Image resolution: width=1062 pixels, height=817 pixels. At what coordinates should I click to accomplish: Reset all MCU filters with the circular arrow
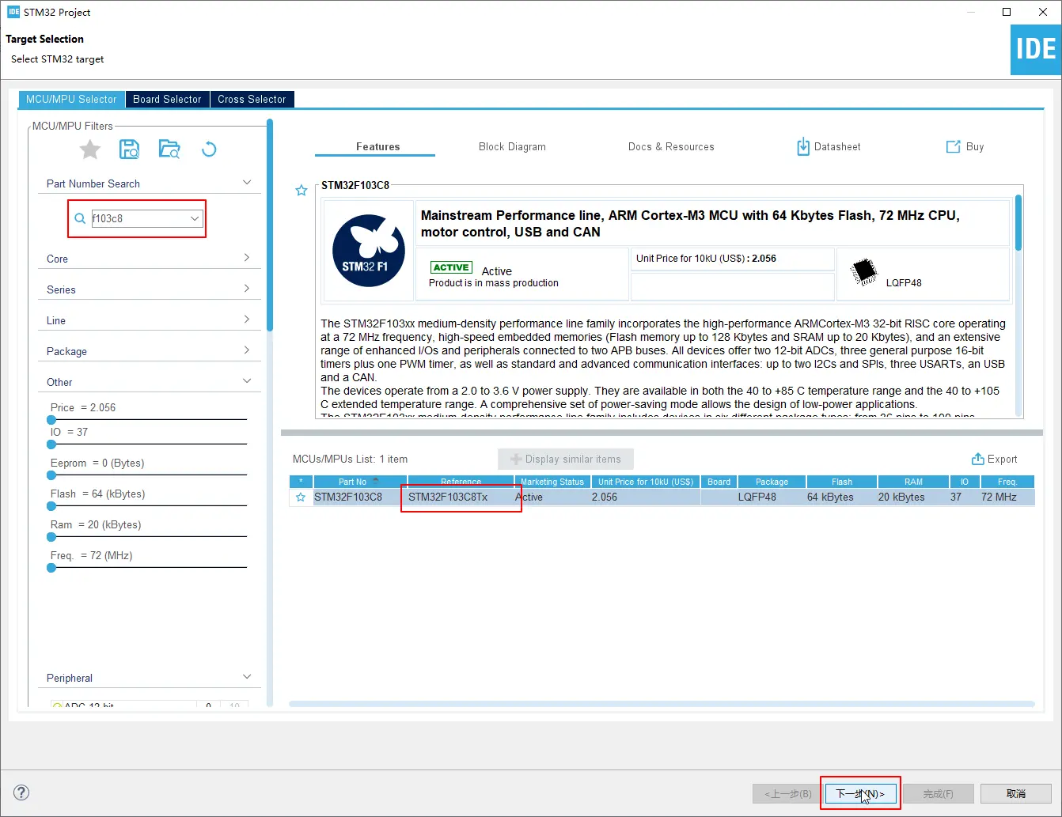click(209, 149)
